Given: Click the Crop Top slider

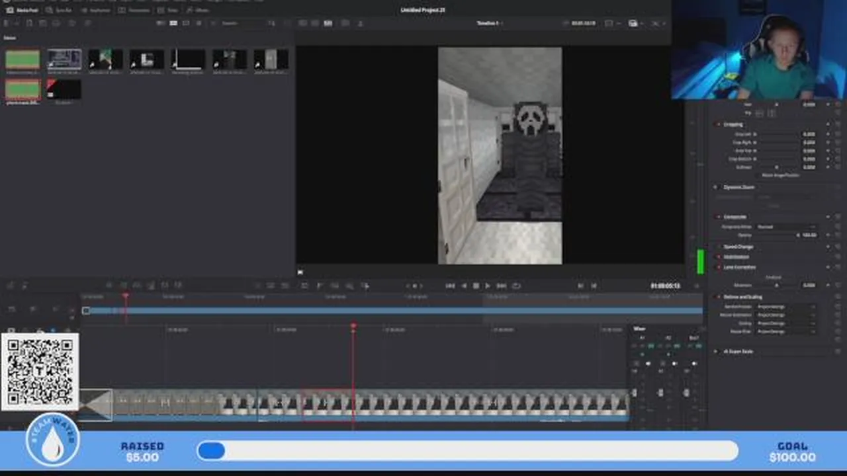Looking at the screenshot, I should coord(776,151).
